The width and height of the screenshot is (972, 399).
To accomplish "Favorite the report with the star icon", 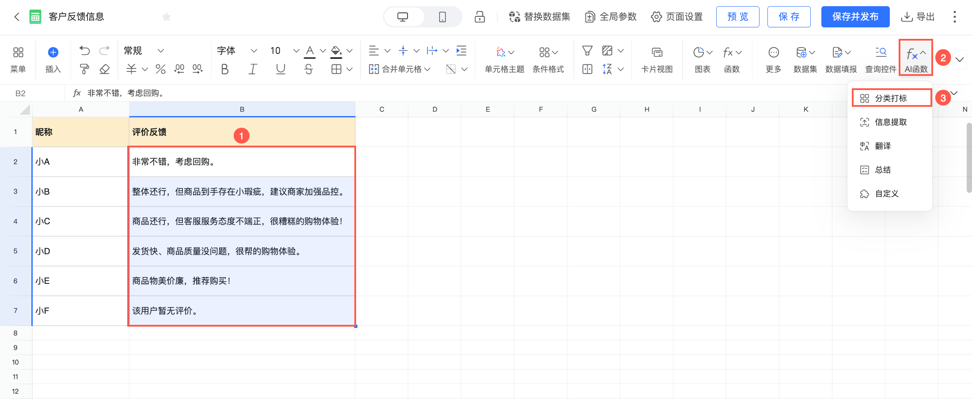I will [166, 17].
